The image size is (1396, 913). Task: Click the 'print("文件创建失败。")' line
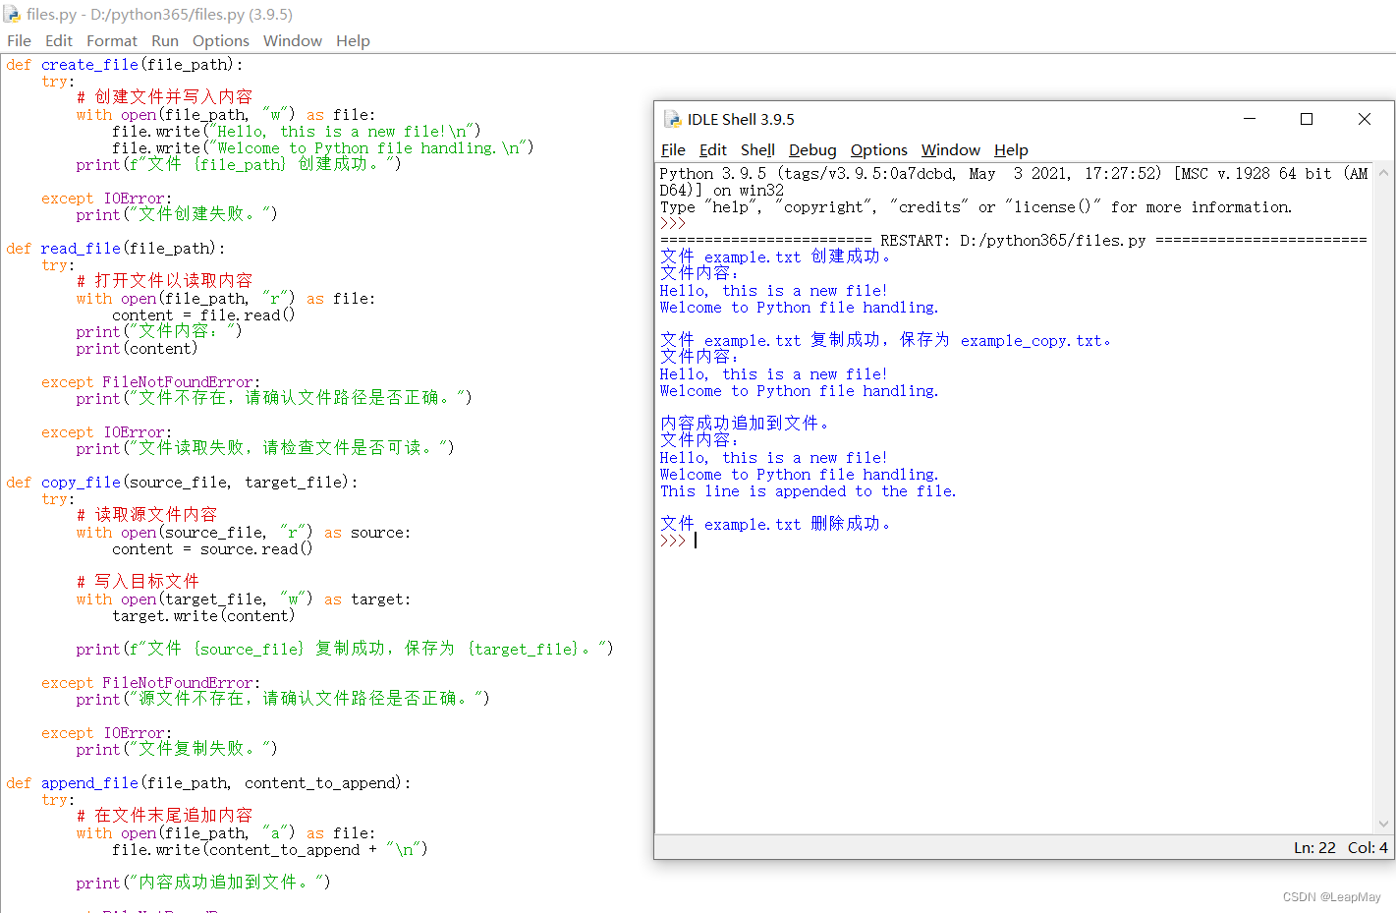point(177,214)
